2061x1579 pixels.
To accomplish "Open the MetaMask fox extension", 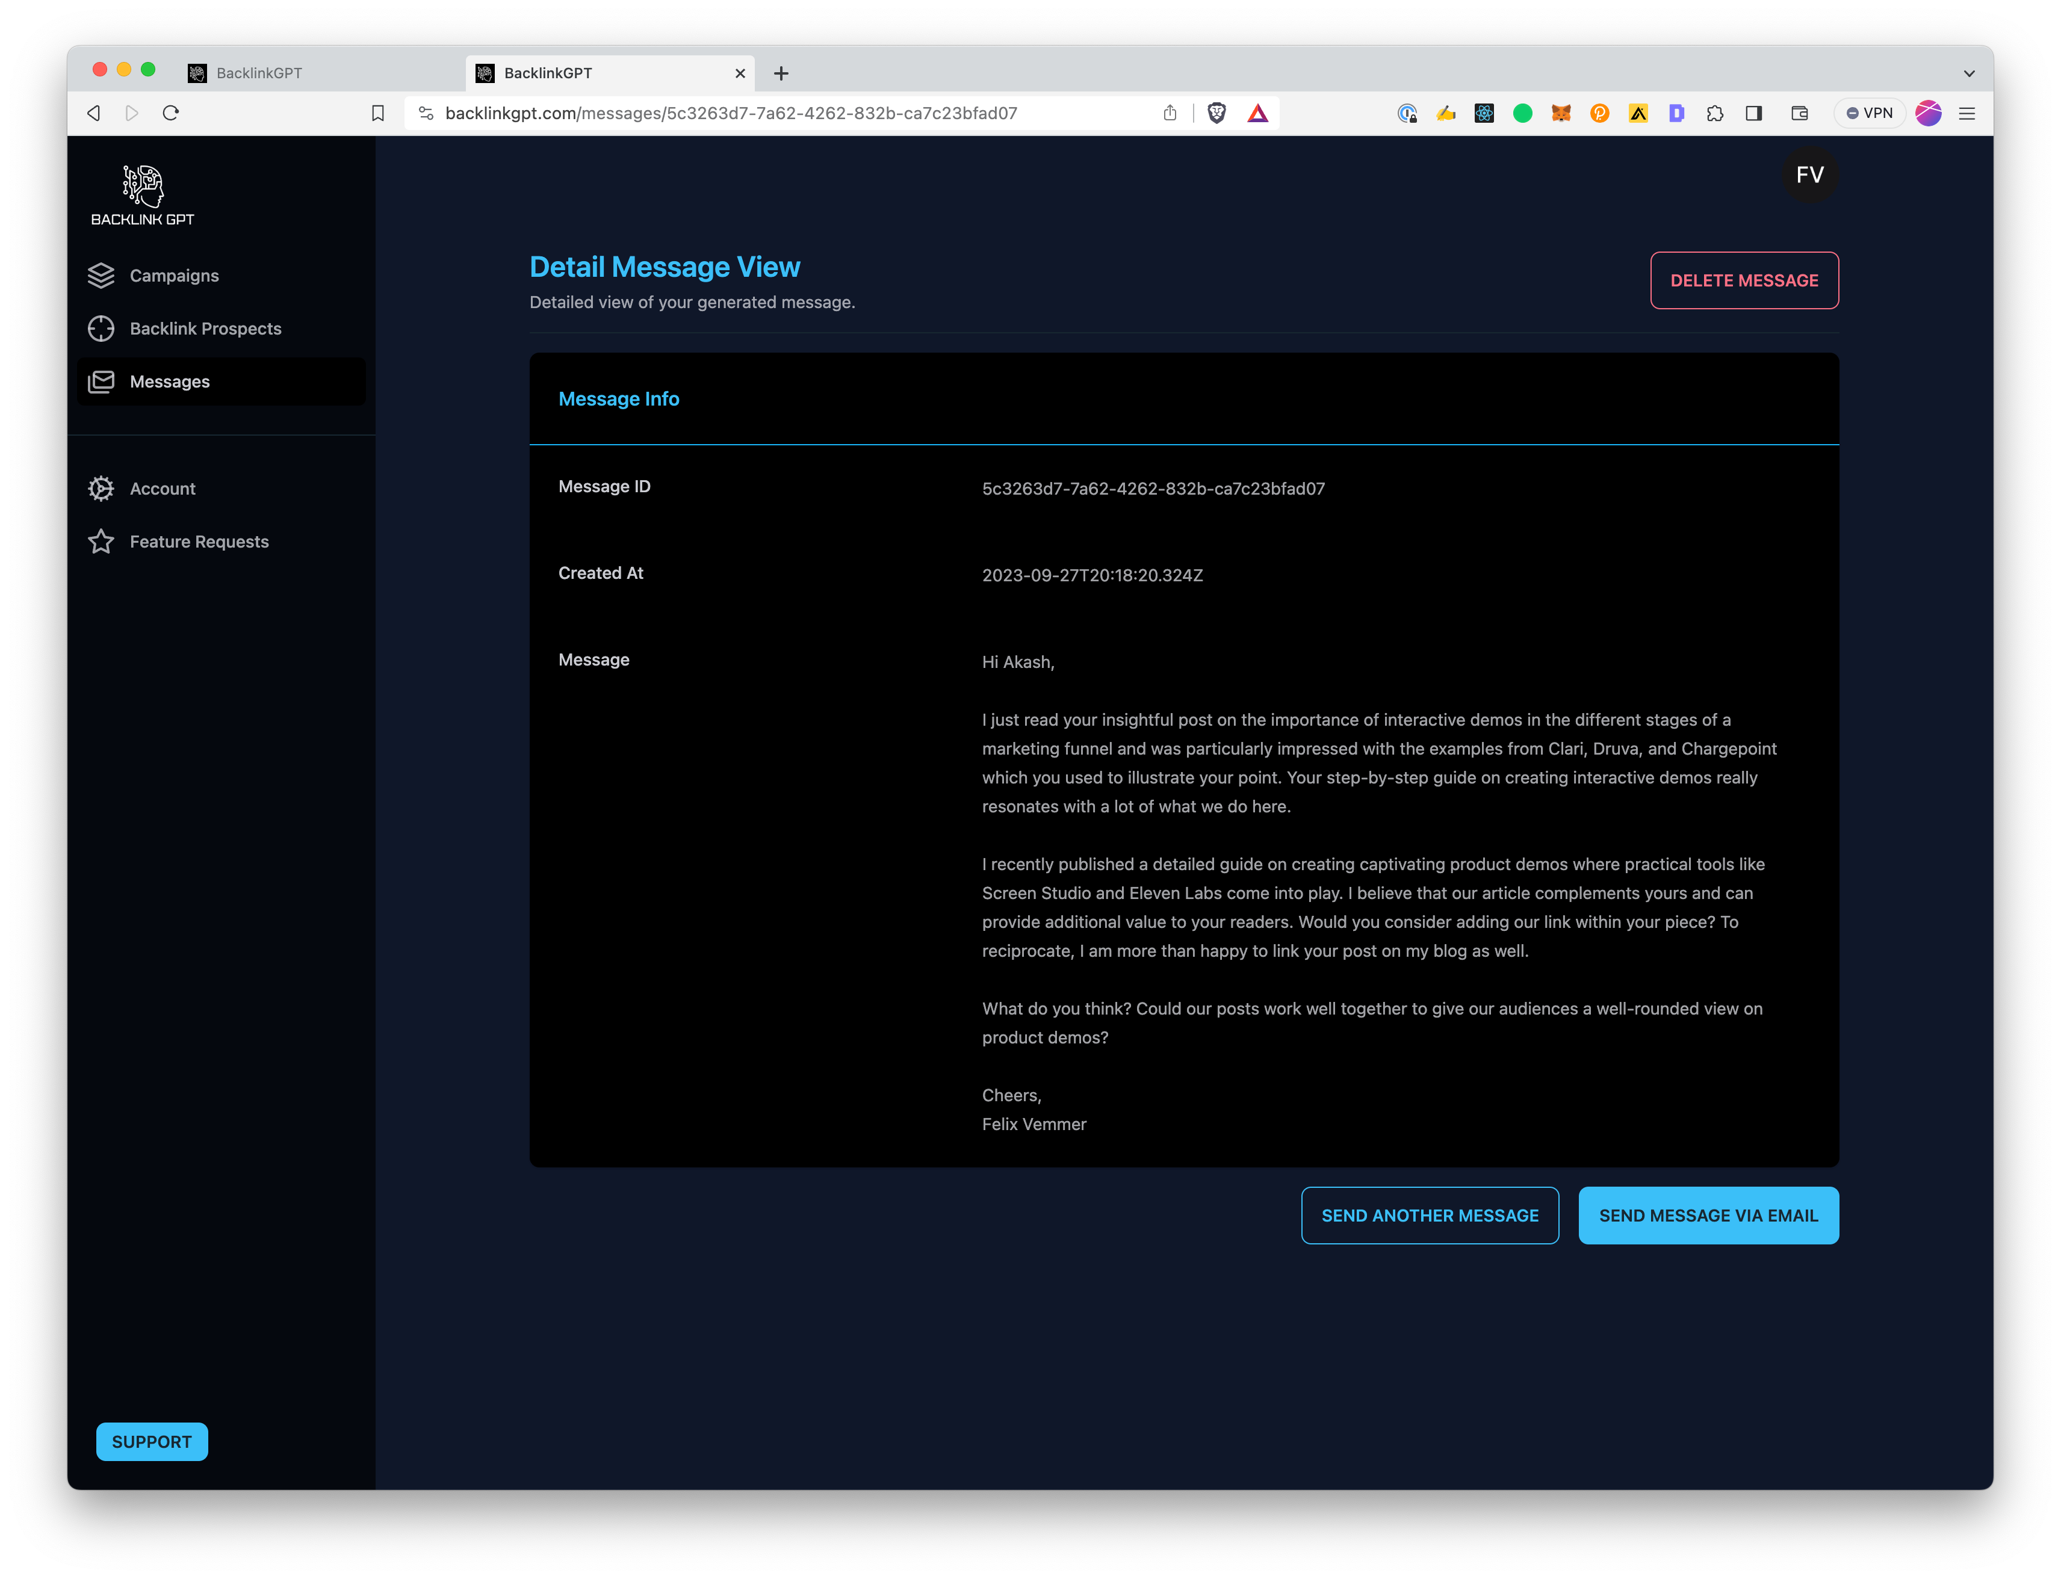I will 1561,114.
